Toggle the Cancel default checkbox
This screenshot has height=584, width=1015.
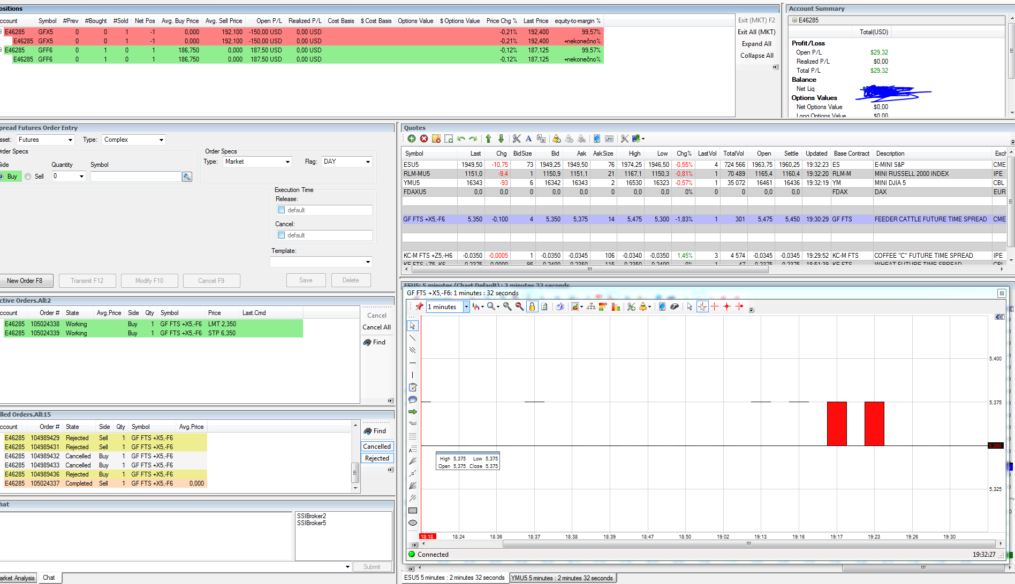(282, 235)
